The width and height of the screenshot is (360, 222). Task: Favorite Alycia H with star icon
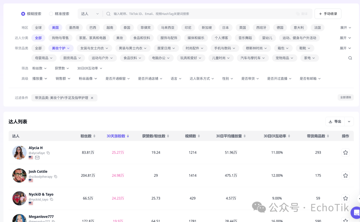click(346, 153)
